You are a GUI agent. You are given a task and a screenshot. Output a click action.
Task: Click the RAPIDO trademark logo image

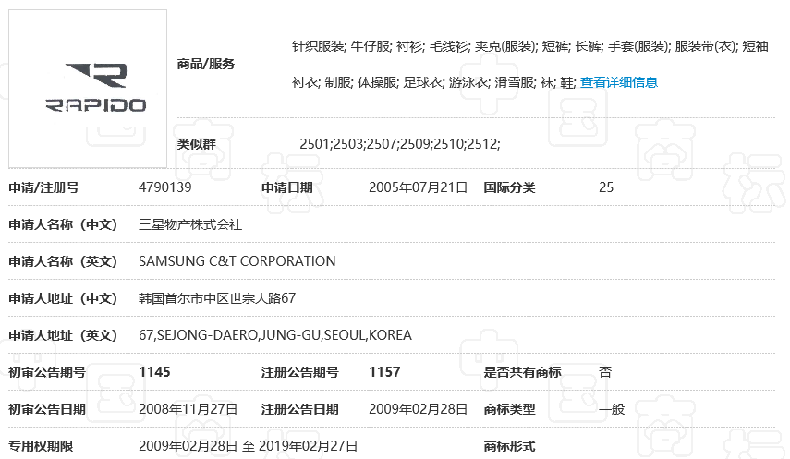click(x=88, y=89)
